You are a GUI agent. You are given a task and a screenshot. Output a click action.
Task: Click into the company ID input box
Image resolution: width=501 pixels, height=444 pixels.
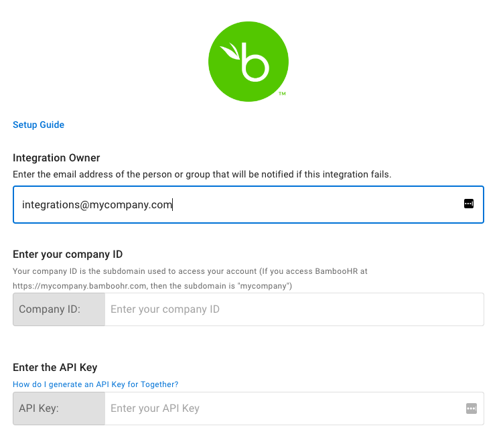(x=293, y=309)
